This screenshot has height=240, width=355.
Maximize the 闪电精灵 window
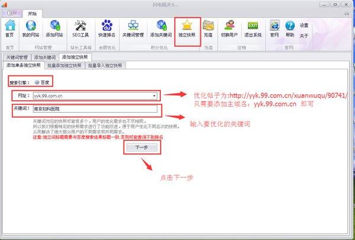(335, 5)
